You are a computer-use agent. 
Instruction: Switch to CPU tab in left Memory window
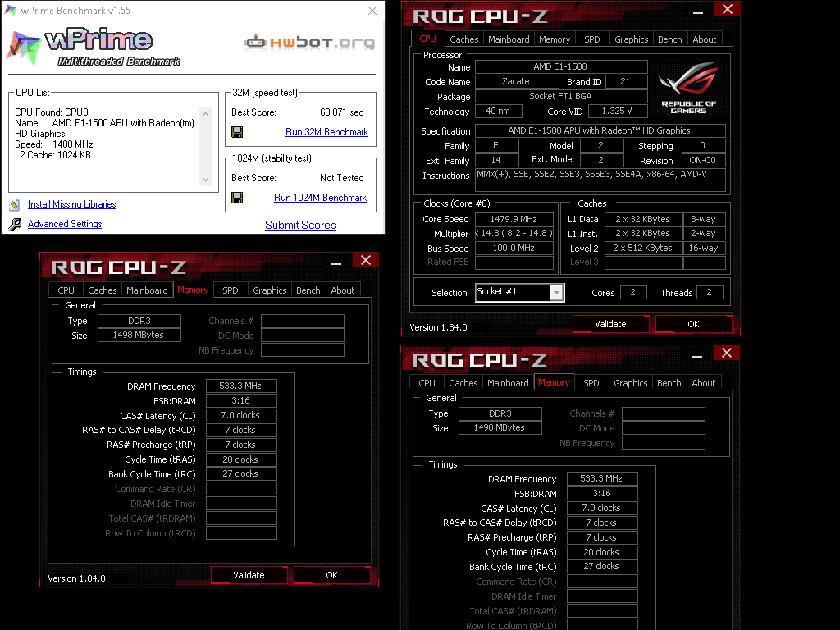pyautogui.click(x=66, y=290)
